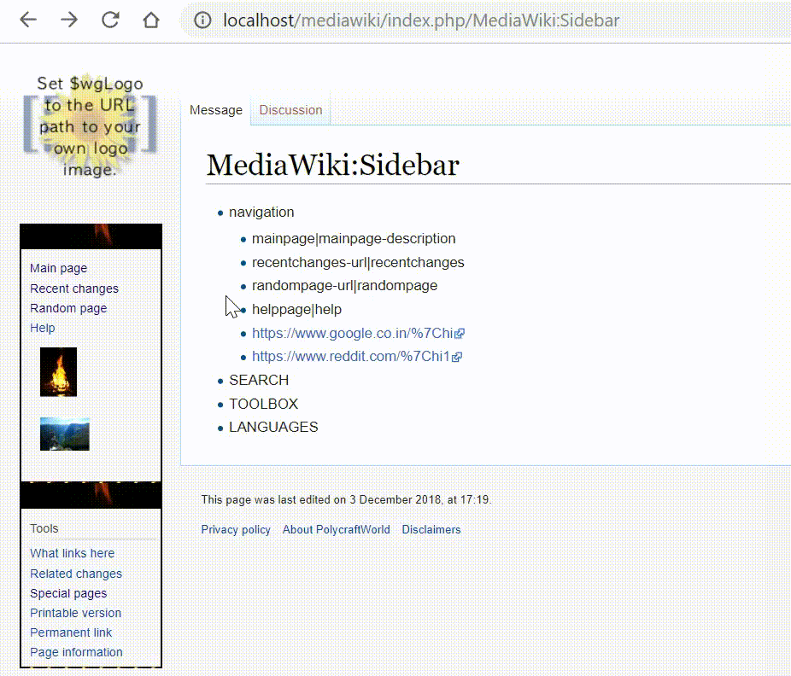Open Related changes tool link
Screen dimensions: 791x676
(x=76, y=574)
